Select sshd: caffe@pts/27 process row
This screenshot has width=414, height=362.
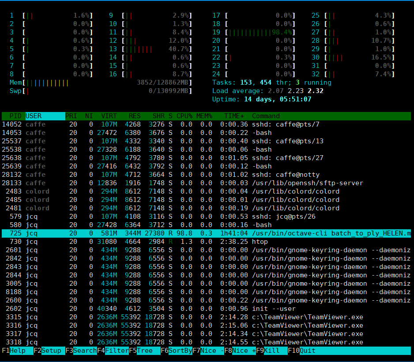(x=206, y=158)
